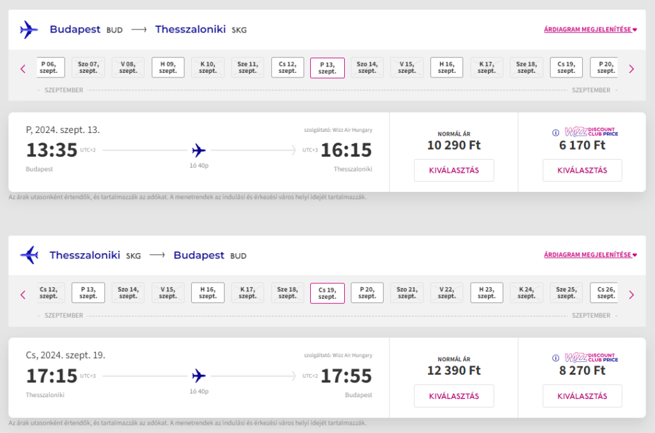Show earlier return dates with left arrow
Screen dimensions: 655x433
point(23,295)
